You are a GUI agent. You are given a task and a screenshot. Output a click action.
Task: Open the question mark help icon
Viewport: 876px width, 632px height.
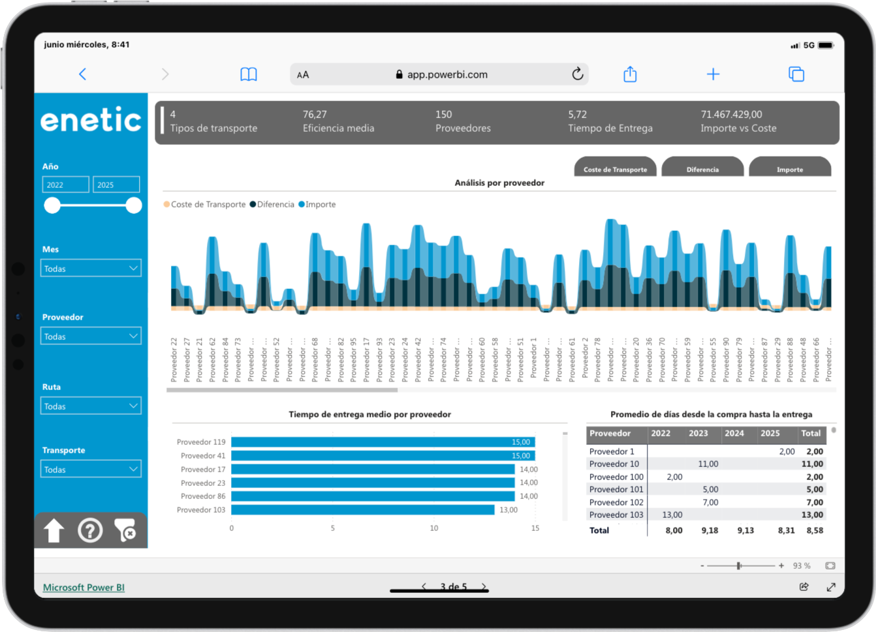pyautogui.click(x=90, y=530)
